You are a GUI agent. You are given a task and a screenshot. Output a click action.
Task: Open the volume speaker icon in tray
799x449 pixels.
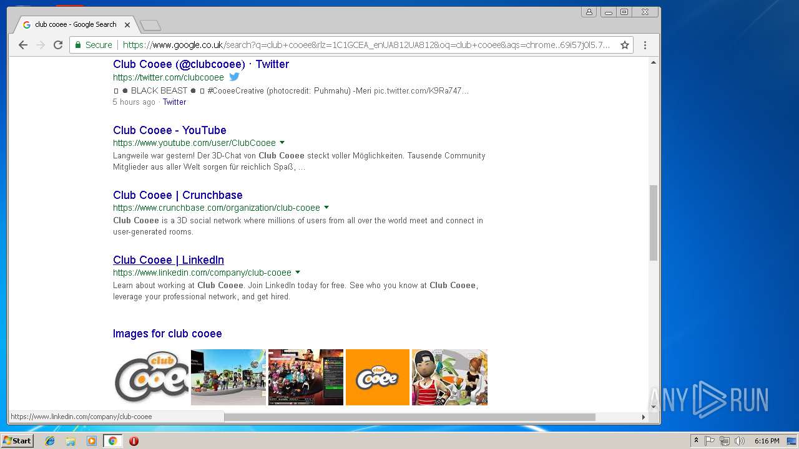click(x=740, y=441)
